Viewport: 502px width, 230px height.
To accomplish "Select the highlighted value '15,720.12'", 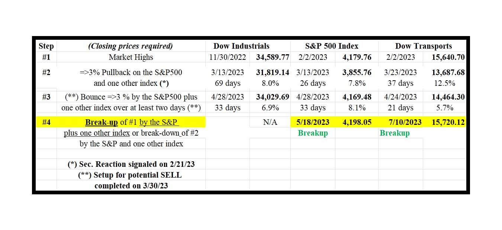I will point(448,122).
